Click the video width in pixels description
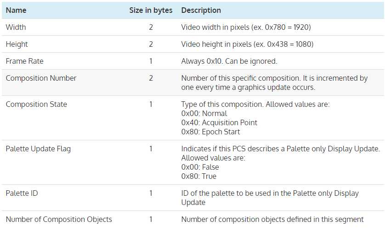The image size is (385, 232). [246, 27]
